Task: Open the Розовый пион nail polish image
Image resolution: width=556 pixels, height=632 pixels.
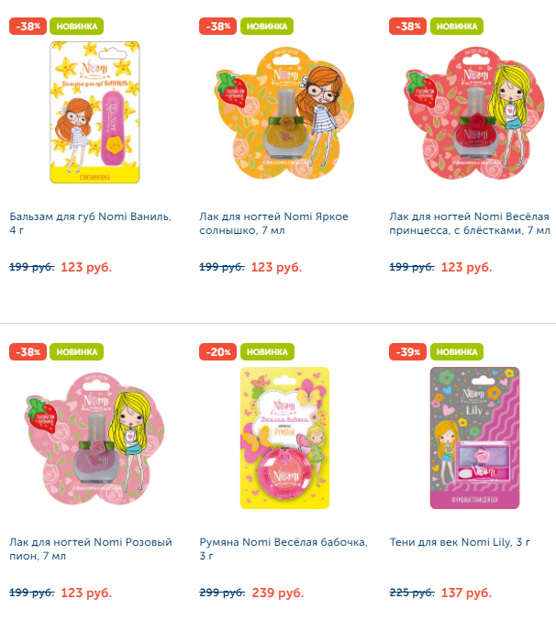Action: pyautogui.click(x=95, y=438)
